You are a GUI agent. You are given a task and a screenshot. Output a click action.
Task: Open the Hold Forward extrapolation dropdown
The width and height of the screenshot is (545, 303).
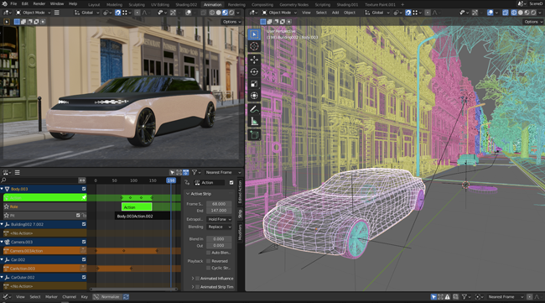click(x=220, y=219)
